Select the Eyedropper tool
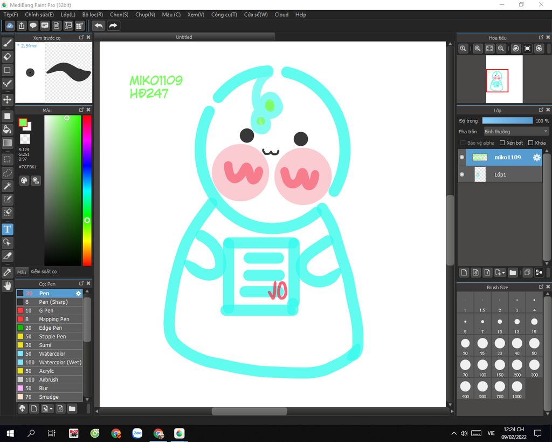The image size is (552, 442). [8, 272]
